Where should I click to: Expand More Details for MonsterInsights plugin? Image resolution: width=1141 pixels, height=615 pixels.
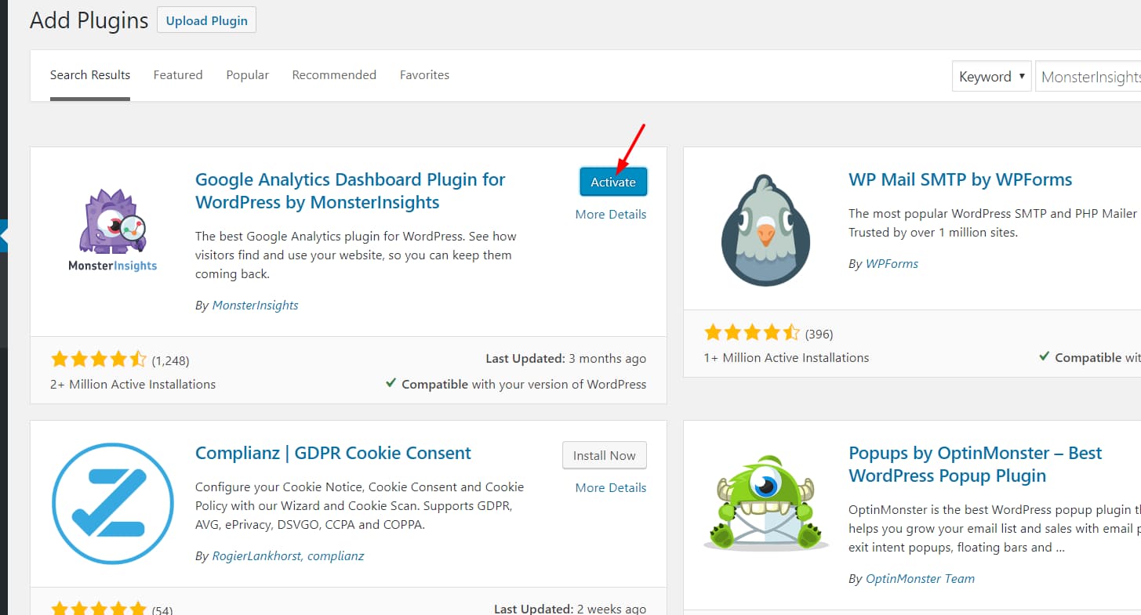pyautogui.click(x=610, y=214)
